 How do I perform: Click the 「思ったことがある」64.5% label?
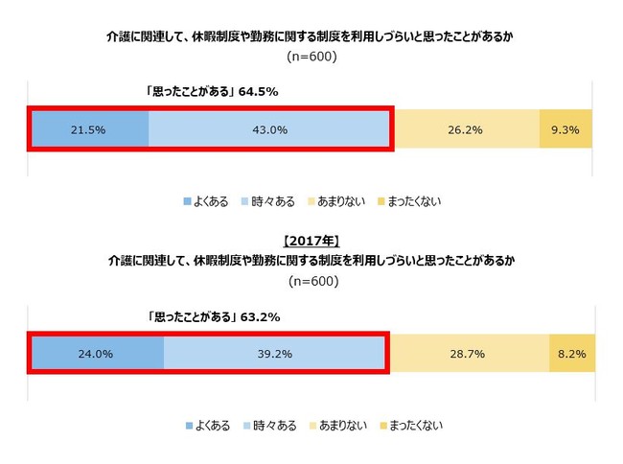(213, 93)
